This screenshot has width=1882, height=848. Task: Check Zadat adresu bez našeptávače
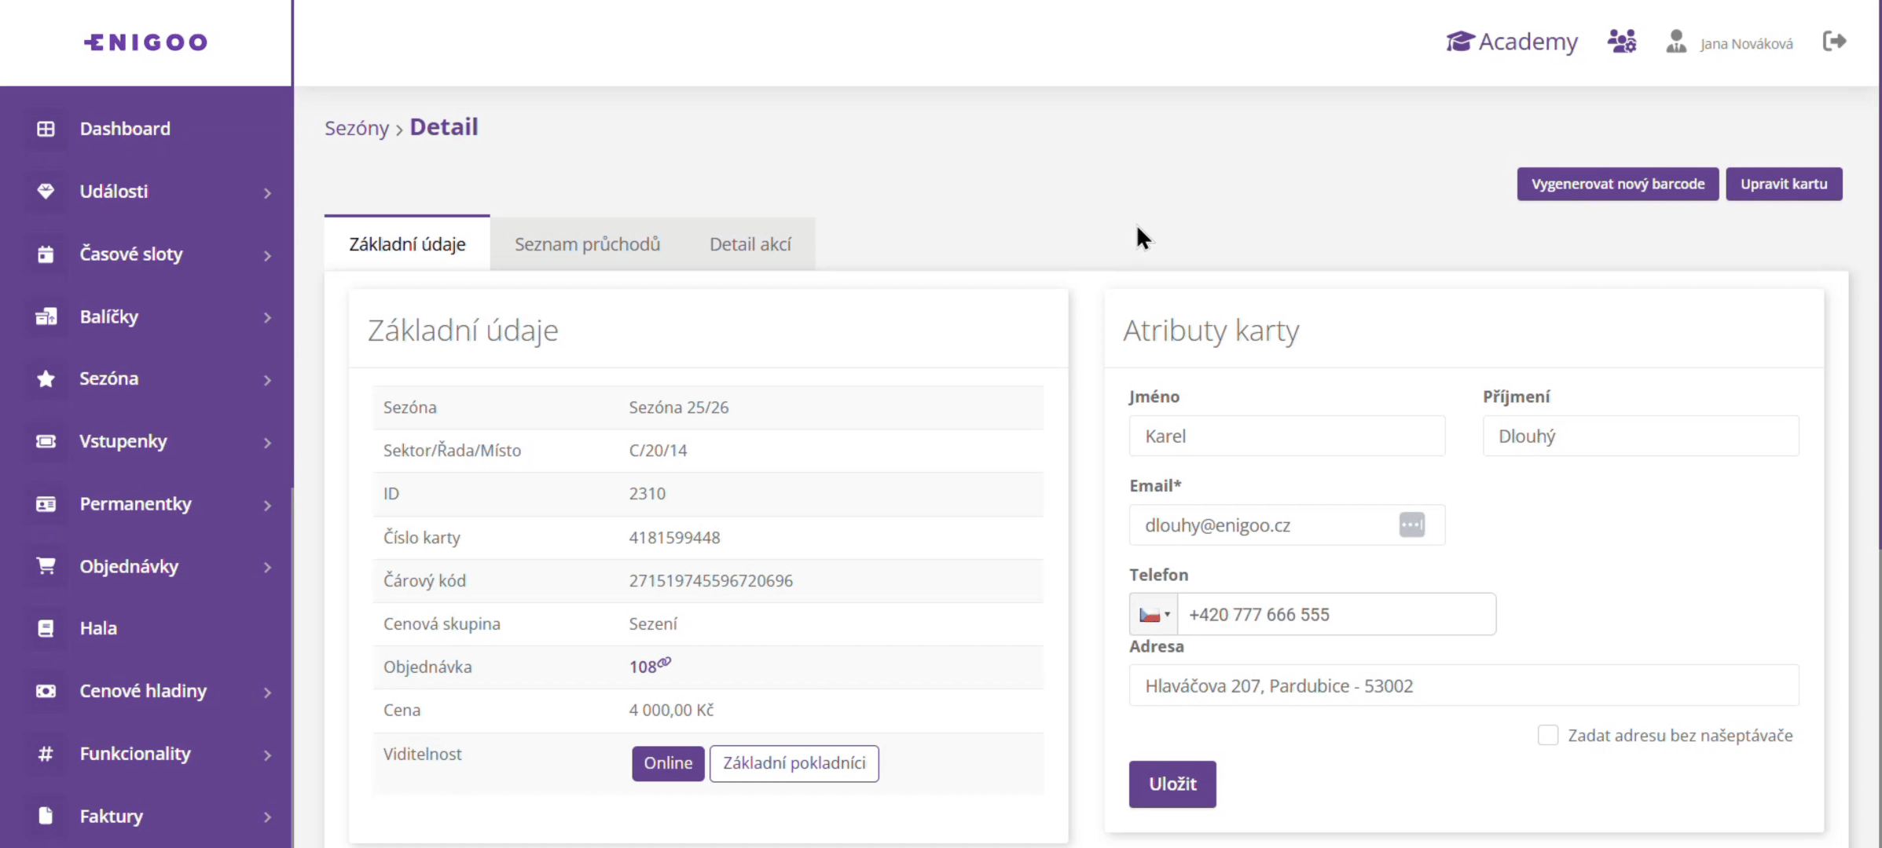(x=1547, y=736)
